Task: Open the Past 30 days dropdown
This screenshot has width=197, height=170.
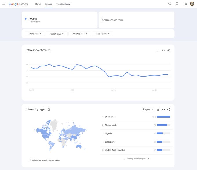Action: click(x=56, y=34)
